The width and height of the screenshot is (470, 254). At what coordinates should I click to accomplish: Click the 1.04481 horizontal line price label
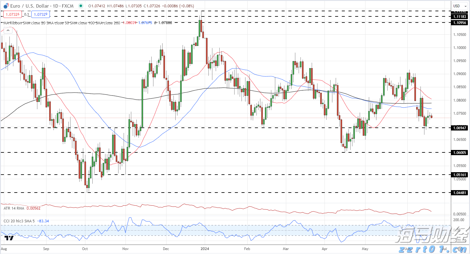(460, 193)
